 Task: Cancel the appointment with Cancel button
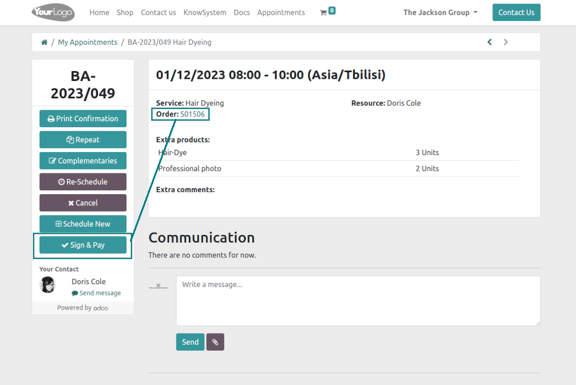click(83, 203)
